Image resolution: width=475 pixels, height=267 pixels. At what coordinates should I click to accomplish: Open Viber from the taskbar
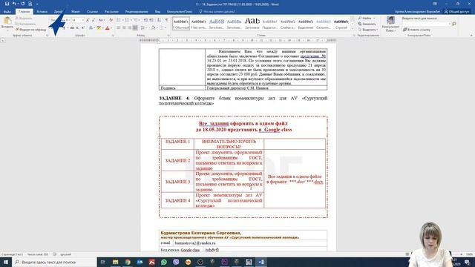176,262
